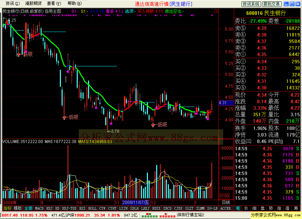Select the 模板 tab
This screenshot has width=302, height=219.
(18, 208)
